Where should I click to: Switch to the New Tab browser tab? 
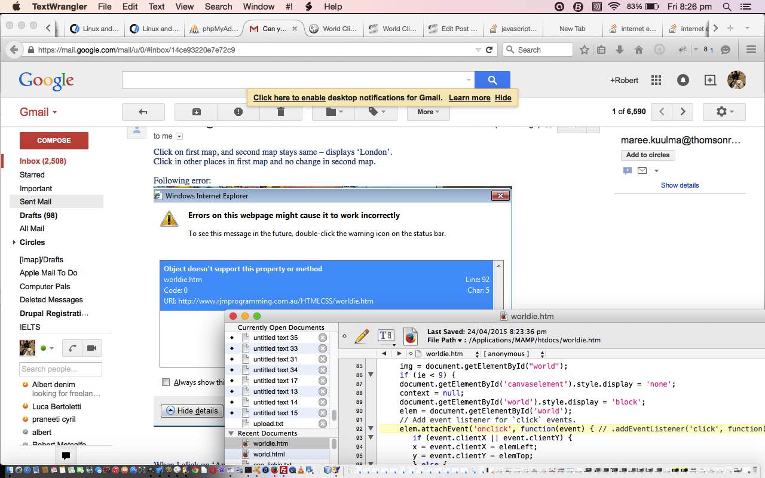coord(572,29)
